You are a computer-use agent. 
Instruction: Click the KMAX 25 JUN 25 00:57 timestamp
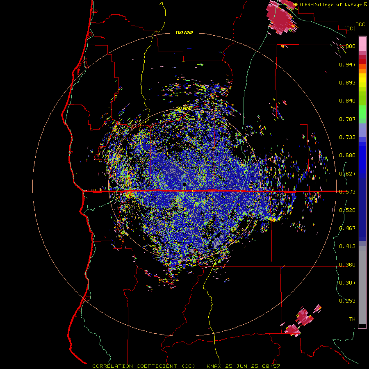pos(243,366)
